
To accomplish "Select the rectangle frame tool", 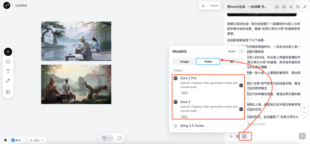I will click(x=8, y=62).
